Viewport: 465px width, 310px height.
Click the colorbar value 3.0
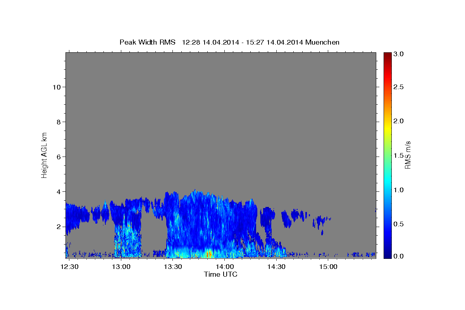coord(399,54)
